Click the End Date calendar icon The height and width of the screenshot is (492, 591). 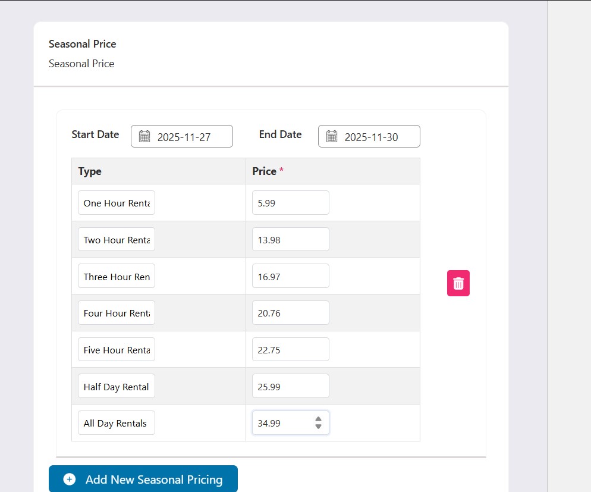332,137
